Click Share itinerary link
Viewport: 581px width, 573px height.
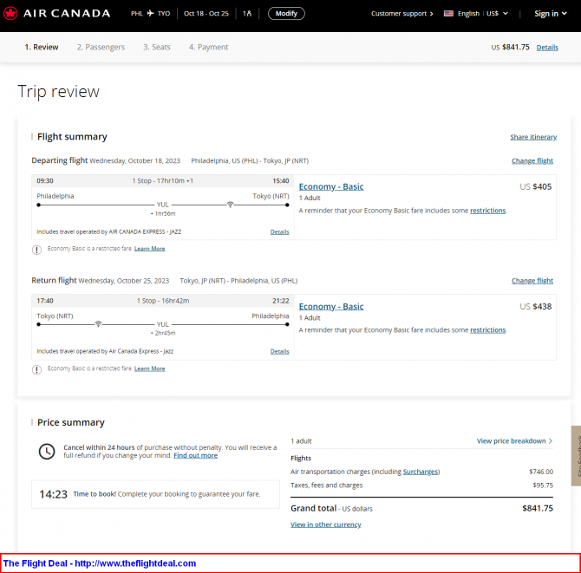(x=533, y=137)
